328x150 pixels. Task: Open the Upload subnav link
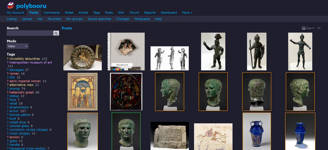[x=27, y=19]
